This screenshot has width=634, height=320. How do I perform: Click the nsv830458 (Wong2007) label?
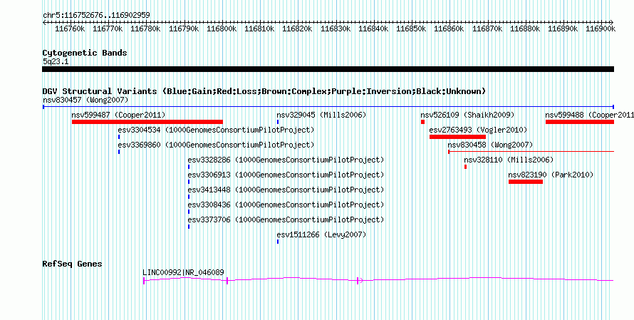pos(491,145)
